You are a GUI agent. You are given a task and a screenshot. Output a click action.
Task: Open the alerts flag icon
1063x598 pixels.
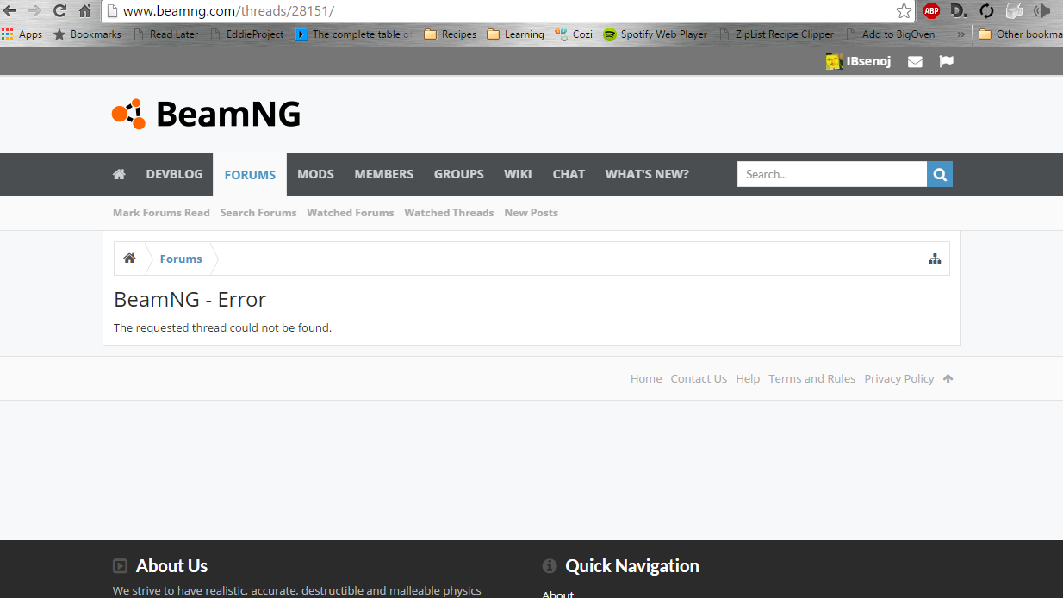coord(946,61)
